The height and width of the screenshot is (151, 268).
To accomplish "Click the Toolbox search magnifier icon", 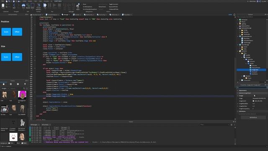I will click(24, 89).
